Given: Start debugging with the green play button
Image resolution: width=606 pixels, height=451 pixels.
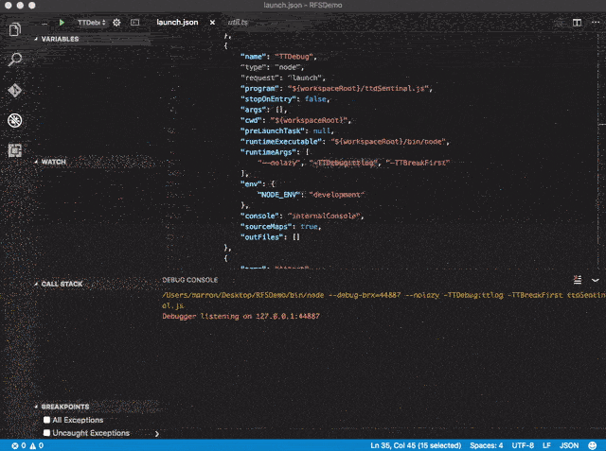Looking at the screenshot, I should pos(62,23).
